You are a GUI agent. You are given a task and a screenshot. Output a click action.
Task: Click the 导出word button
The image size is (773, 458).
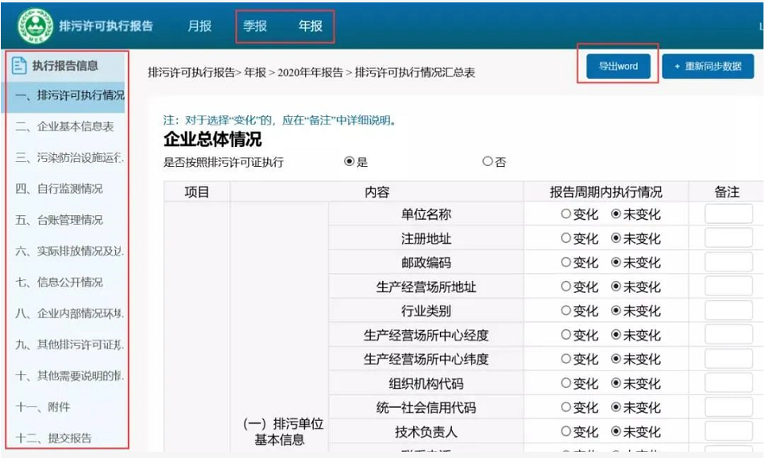coord(617,66)
